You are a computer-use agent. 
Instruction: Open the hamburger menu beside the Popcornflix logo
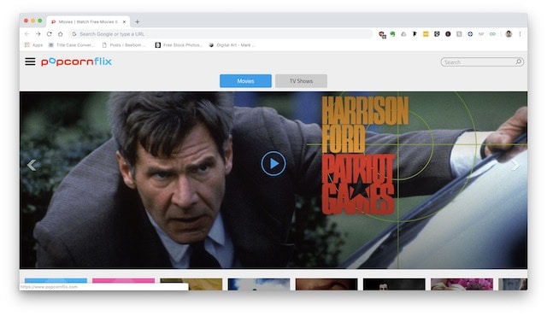coord(30,62)
